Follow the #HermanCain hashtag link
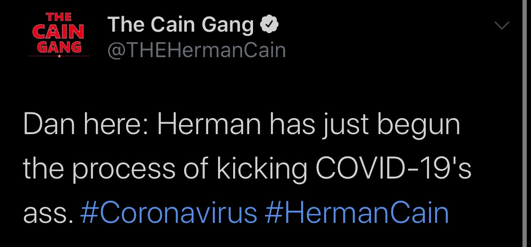 pos(357,213)
